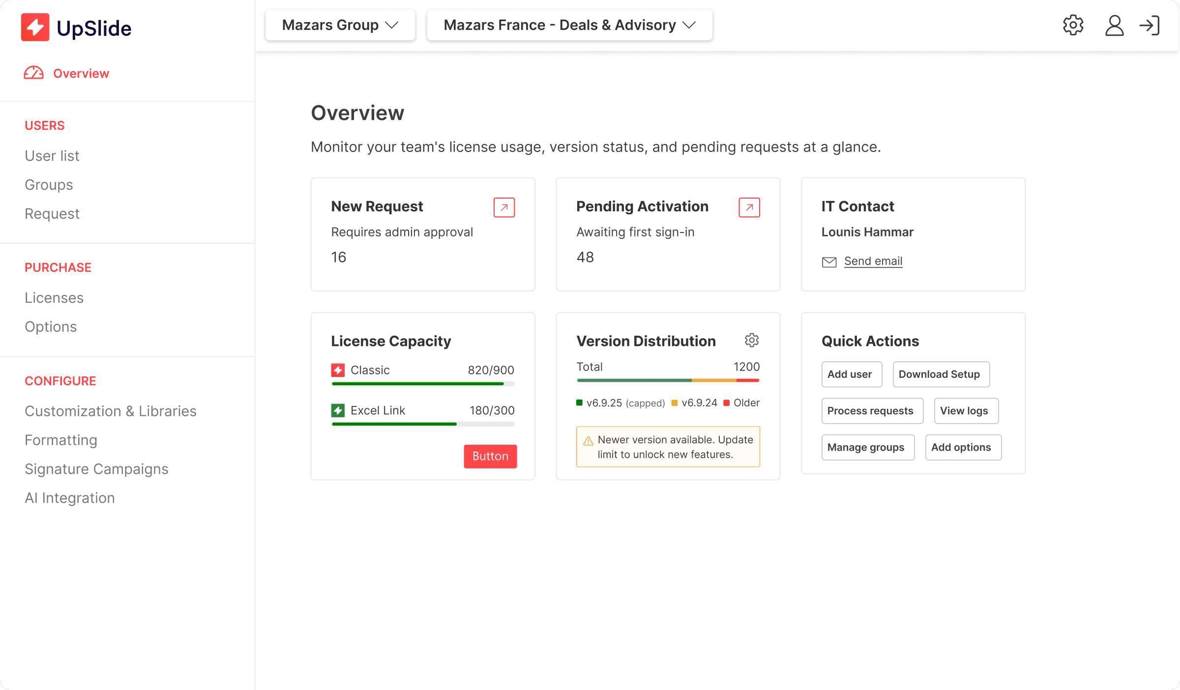The width and height of the screenshot is (1180, 690).
Task: Click the 180/300 Excel Link value
Action: [x=492, y=410]
